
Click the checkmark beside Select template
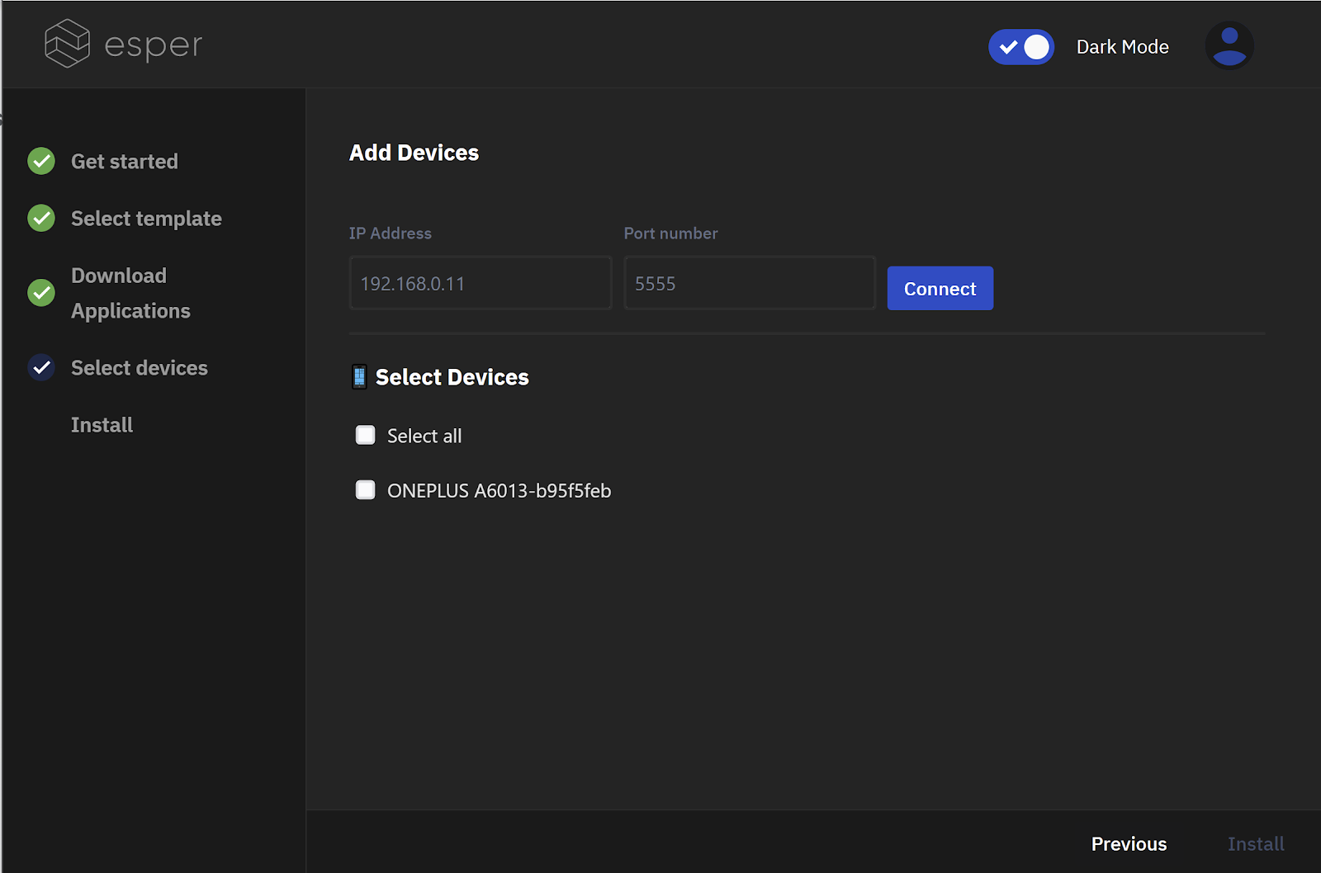(x=40, y=218)
